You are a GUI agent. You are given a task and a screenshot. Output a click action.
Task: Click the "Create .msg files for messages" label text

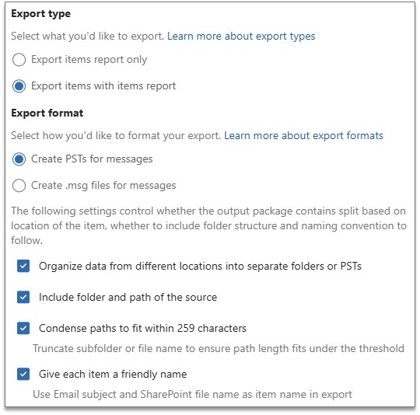[x=103, y=186]
